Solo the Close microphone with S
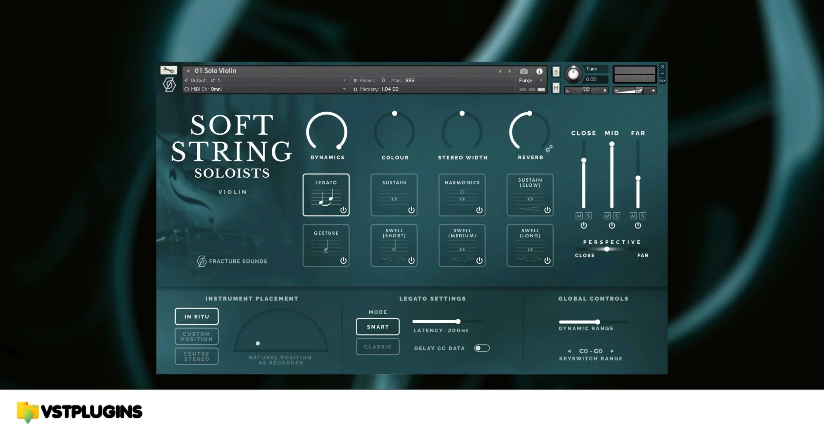 point(588,216)
